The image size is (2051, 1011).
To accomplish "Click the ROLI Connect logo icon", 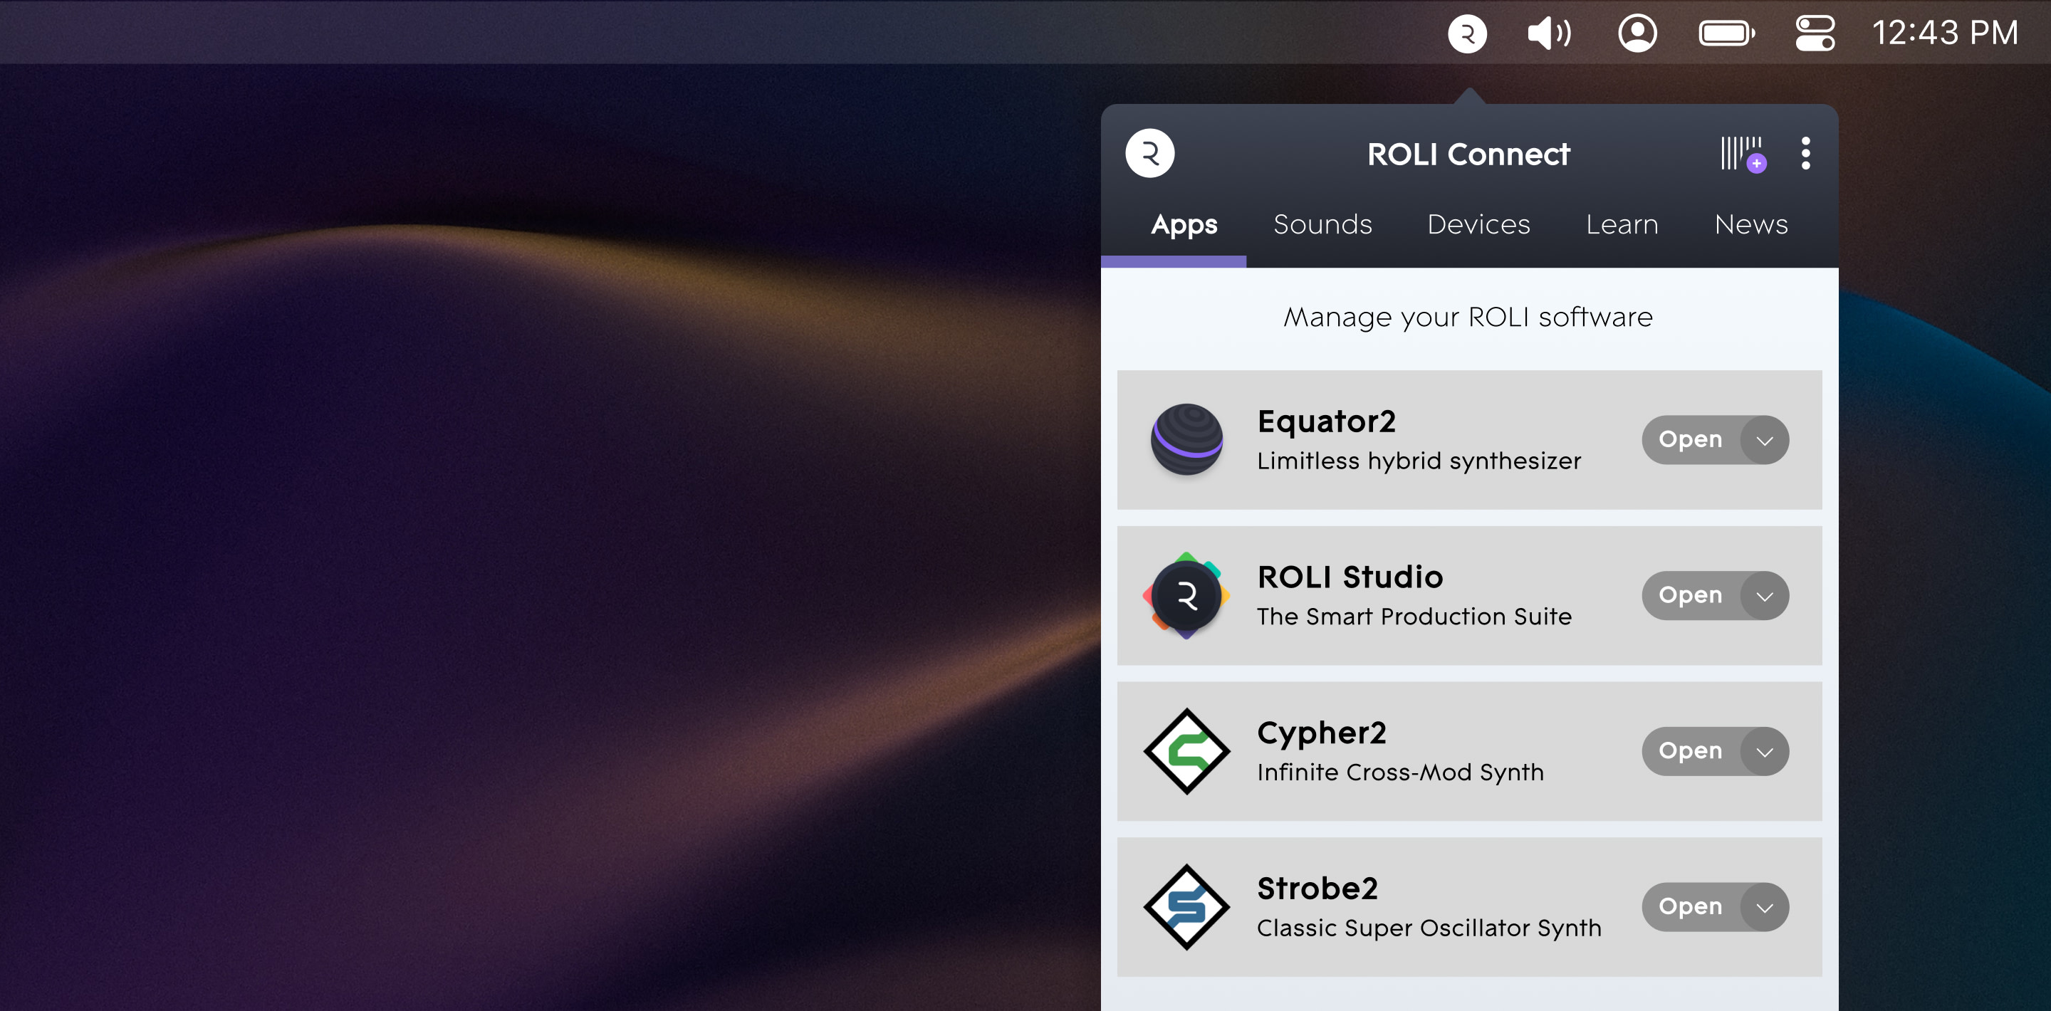I will [x=1149, y=153].
